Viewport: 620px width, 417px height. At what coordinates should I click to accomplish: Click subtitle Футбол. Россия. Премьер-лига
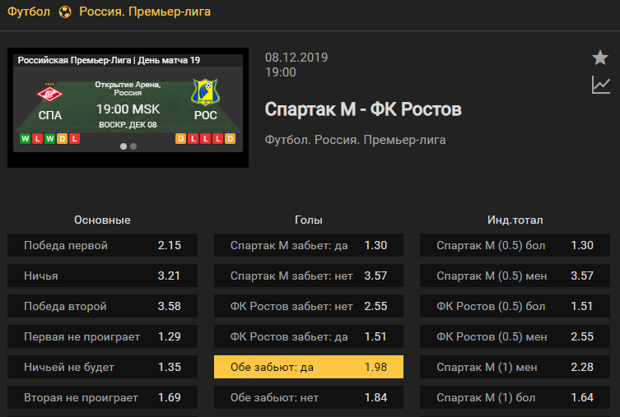[355, 140]
